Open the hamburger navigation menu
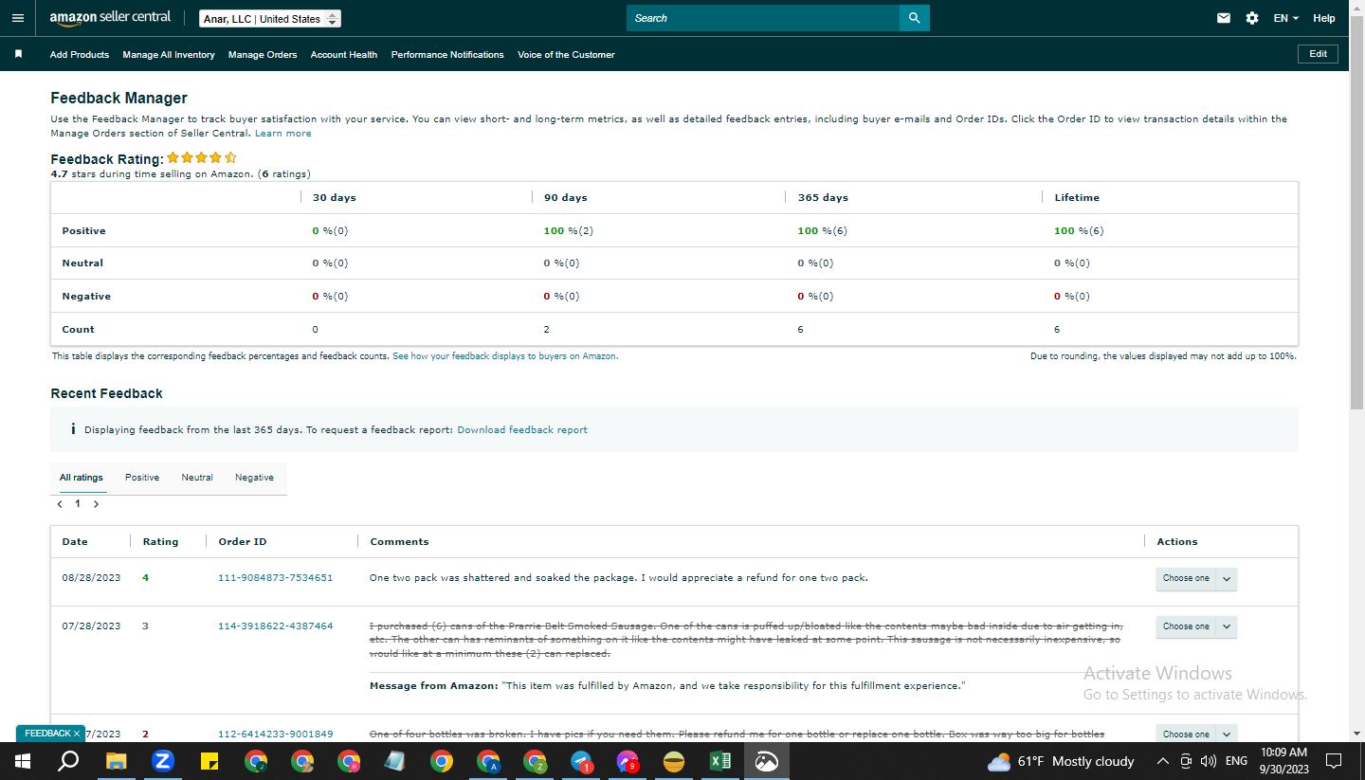Viewport: 1365px width, 780px height. pyautogui.click(x=17, y=18)
